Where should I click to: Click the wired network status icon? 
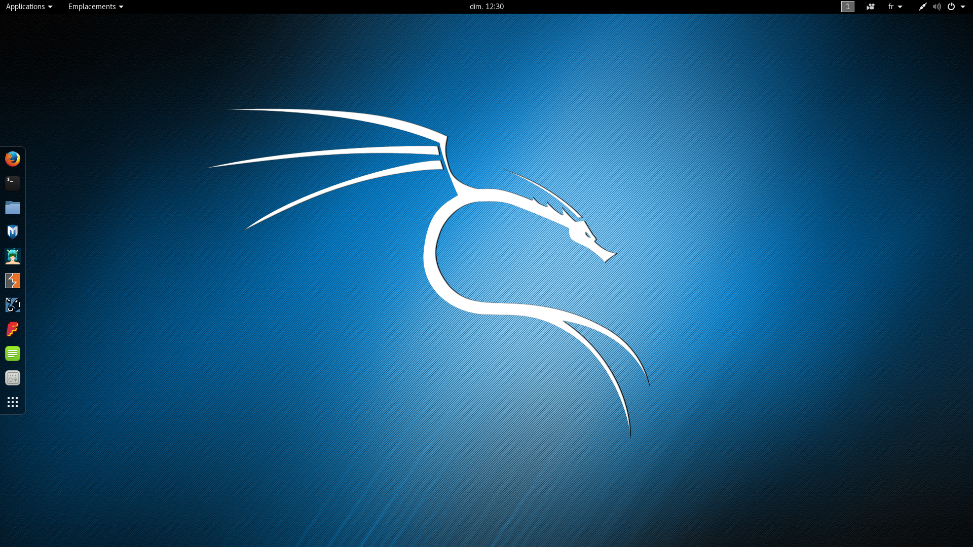click(x=922, y=7)
